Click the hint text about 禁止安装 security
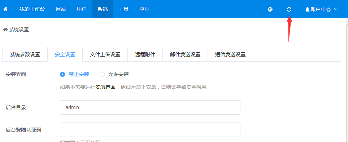348x142 pixels. (x=133, y=87)
